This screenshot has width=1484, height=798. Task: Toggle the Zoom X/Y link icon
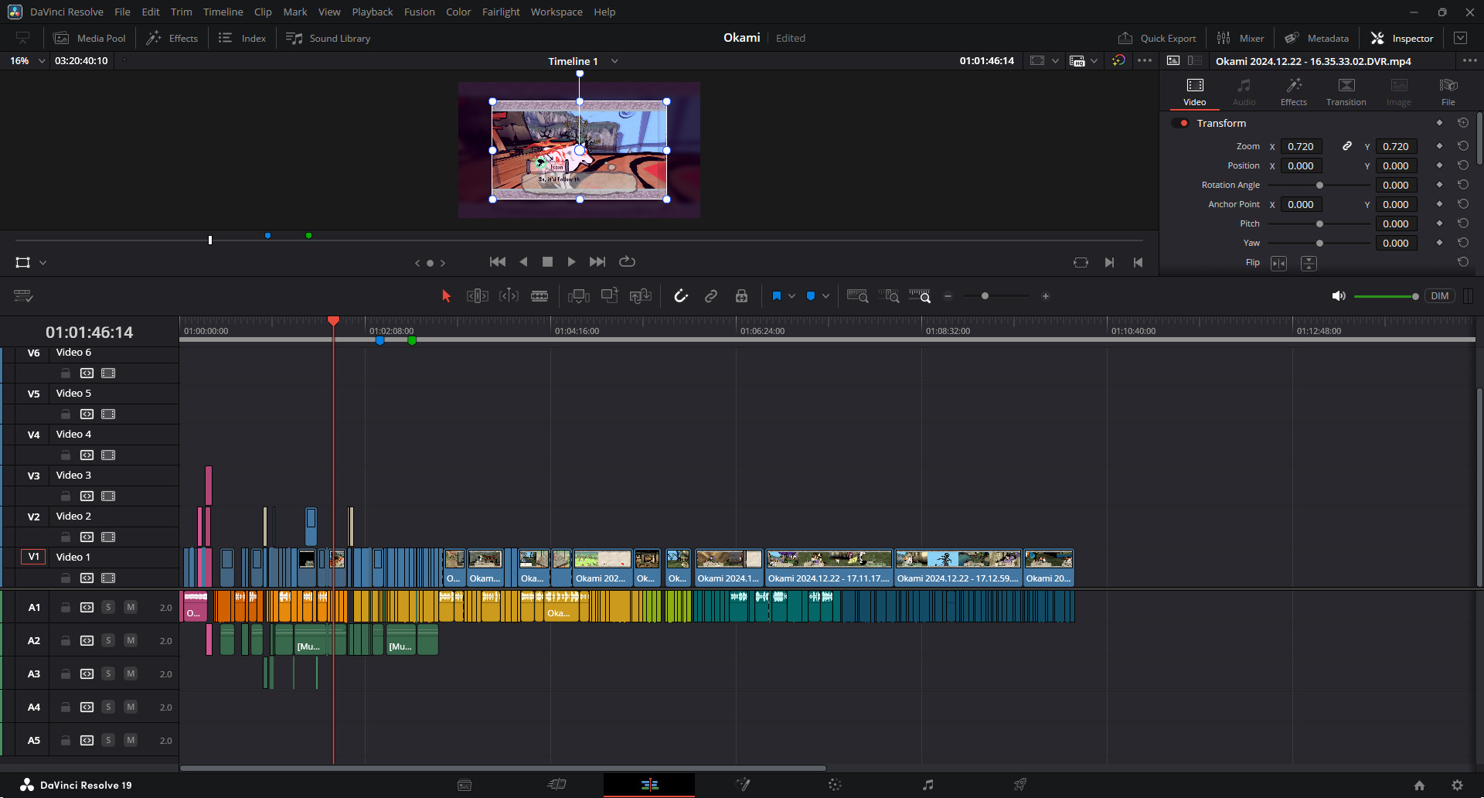pos(1347,146)
